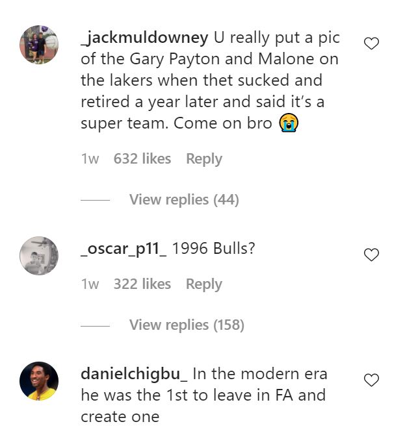Like the _jackmuldowney comment with heart icon
This screenshot has width=405, height=435.
point(371,44)
